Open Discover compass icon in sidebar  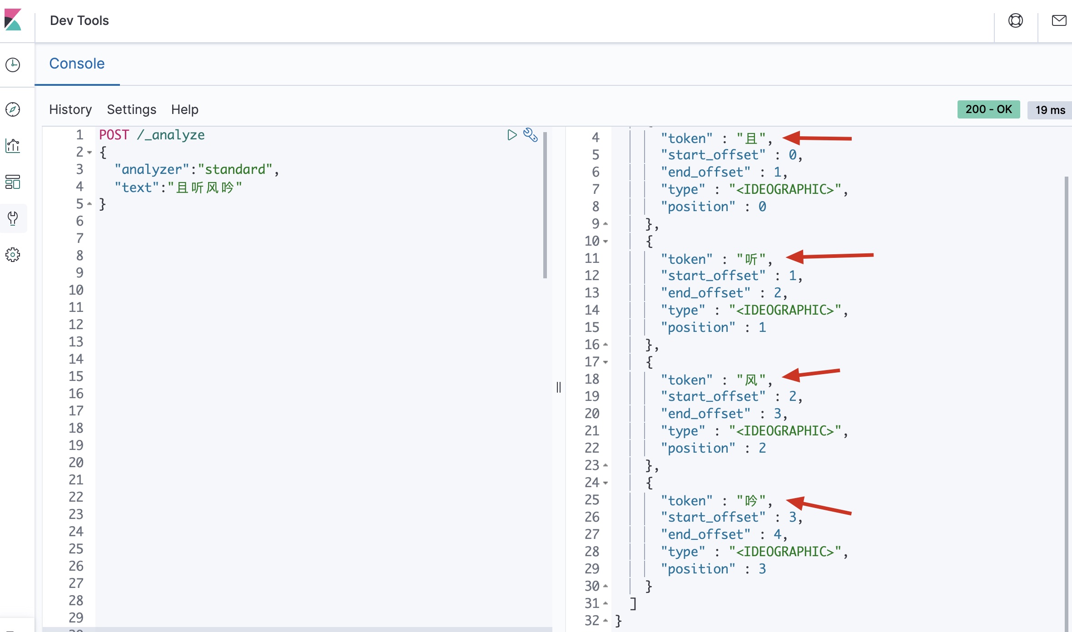[13, 109]
